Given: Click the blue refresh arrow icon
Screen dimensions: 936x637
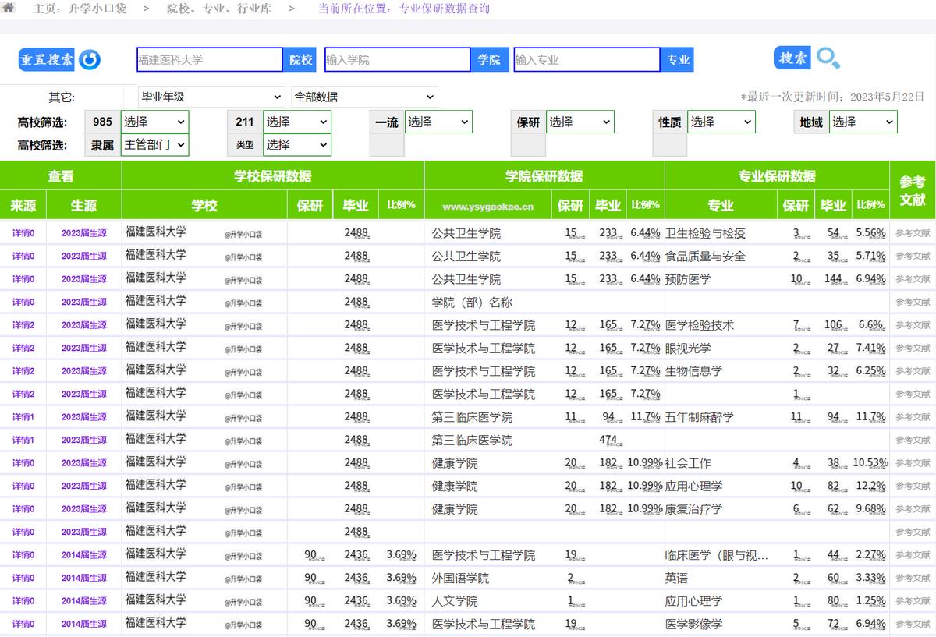Looking at the screenshot, I should (x=90, y=59).
